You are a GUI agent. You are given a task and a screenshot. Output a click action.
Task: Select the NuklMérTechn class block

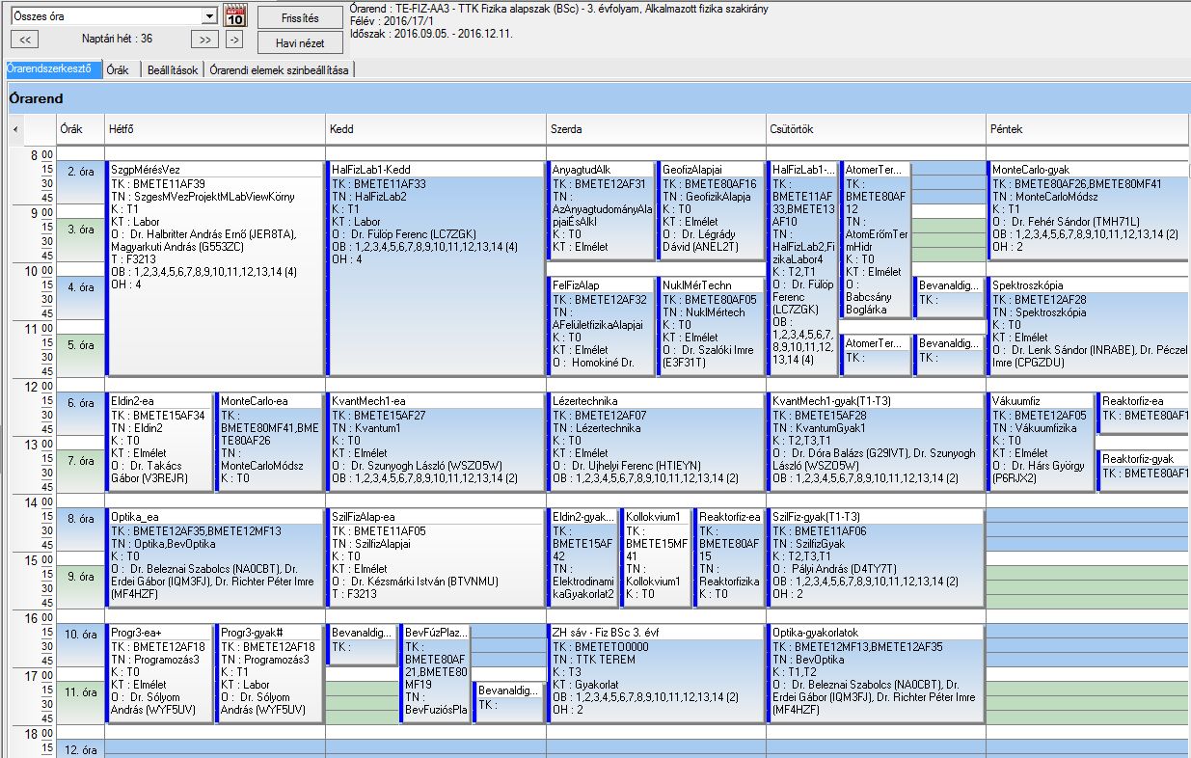tap(711, 327)
